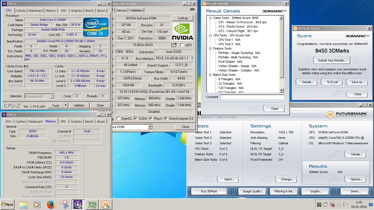Toggle the DirectCompute 5.0 checkbox
Image resolution: width=374 pixels, height=210 pixels.
coord(166,119)
